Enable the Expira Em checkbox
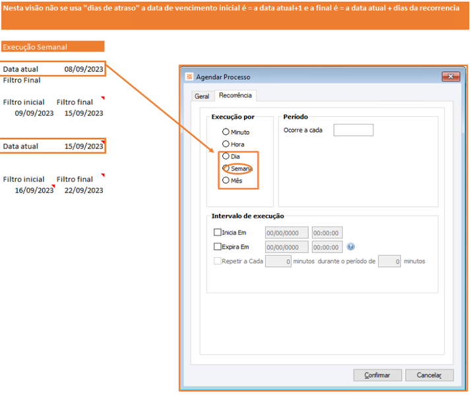471x395 pixels. click(217, 247)
